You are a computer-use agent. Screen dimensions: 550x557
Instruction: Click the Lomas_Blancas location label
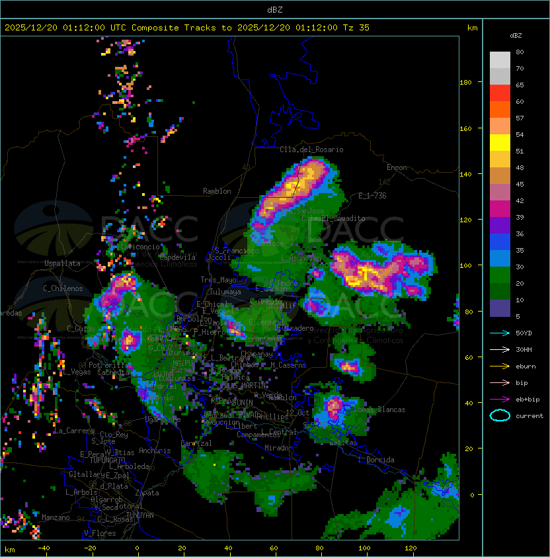(x=379, y=409)
